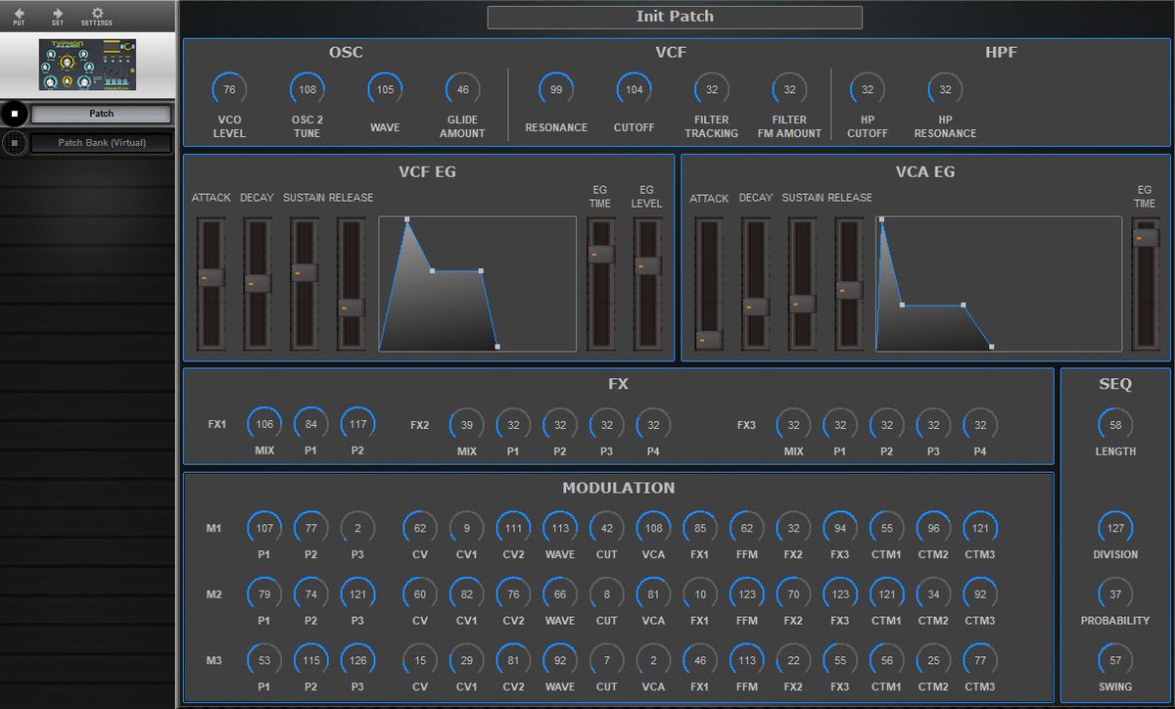Screen dimensions: 1175x709
Task: Click the SEQ LENGTH knob
Action: (1115, 425)
